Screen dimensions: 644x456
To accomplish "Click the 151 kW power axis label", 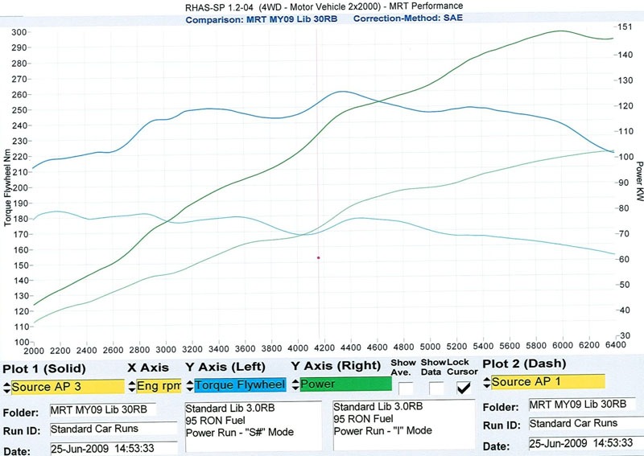I will pyautogui.click(x=625, y=27).
